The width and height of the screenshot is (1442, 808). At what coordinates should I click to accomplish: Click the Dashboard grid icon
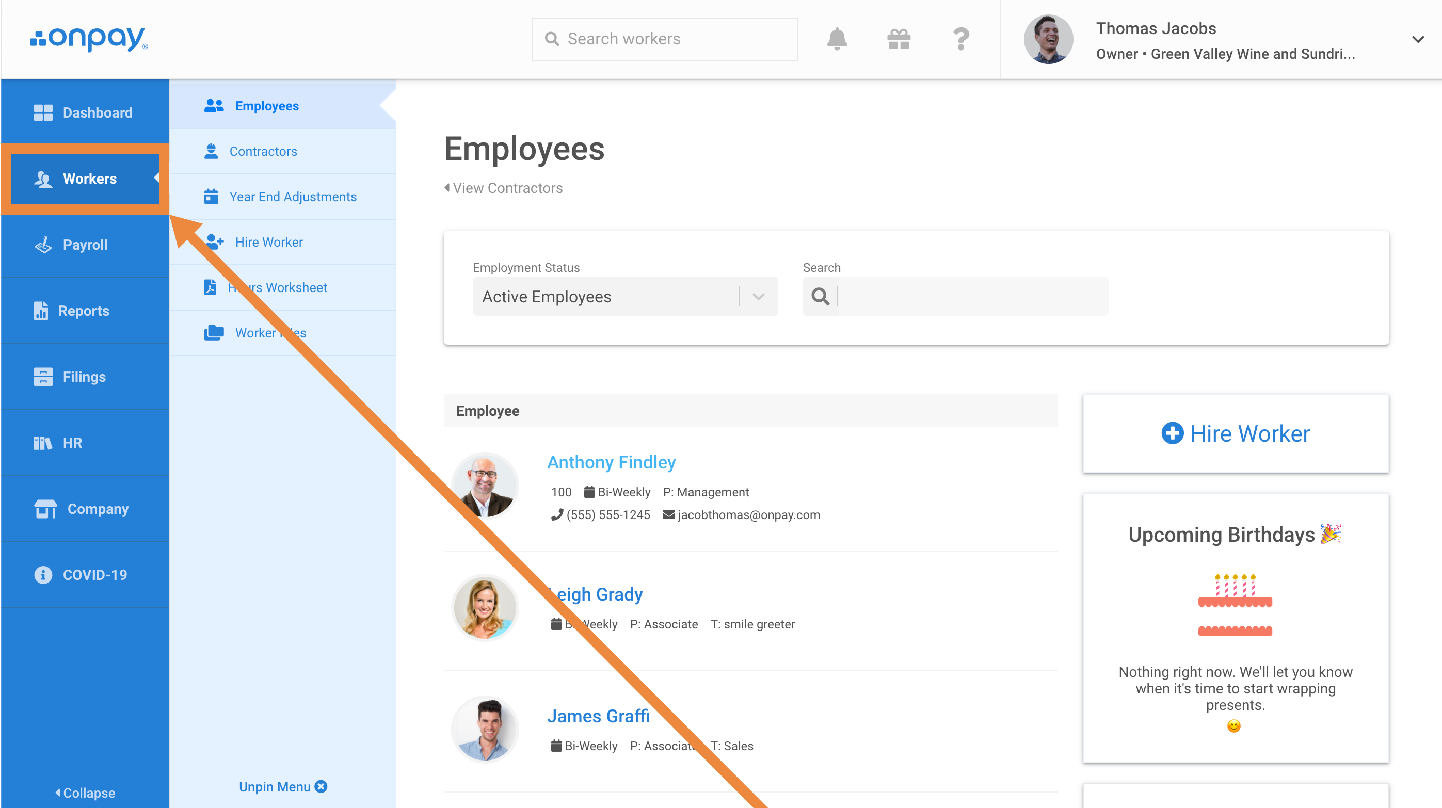(x=43, y=112)
